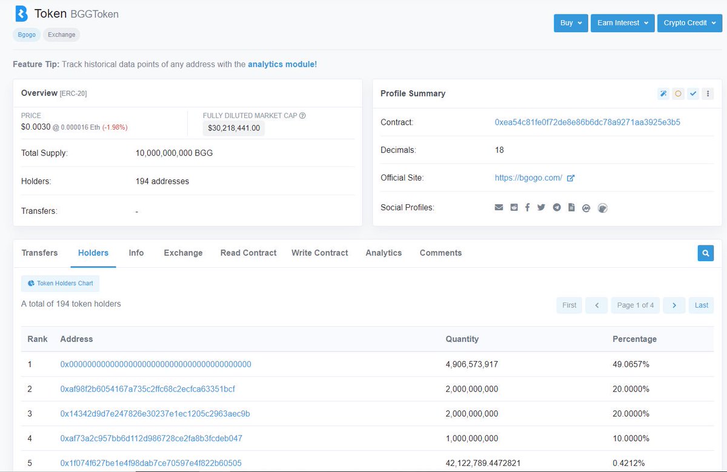
Task: Click the Exchange tag label
Action: (62, 35)
